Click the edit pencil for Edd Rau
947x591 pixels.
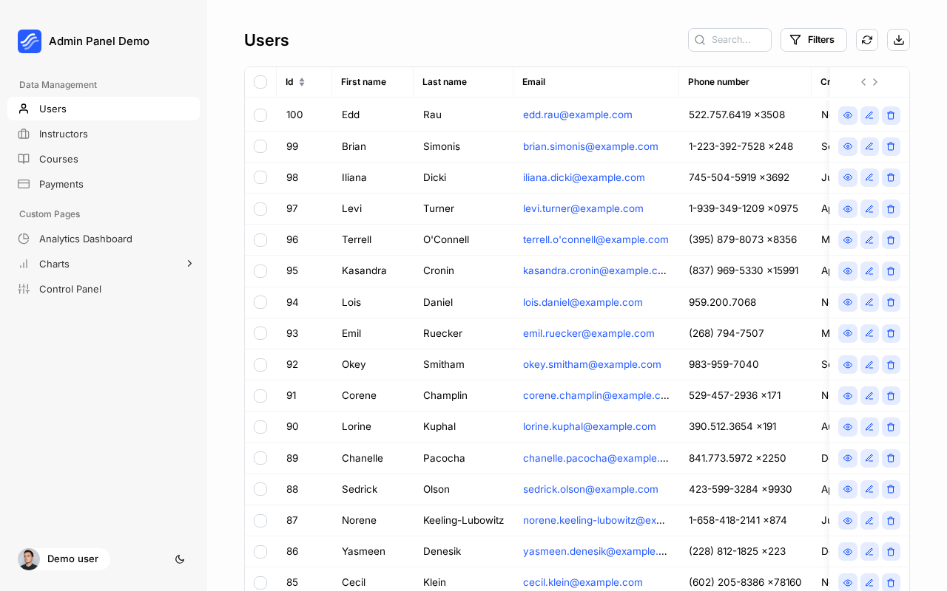coord(869,115)
